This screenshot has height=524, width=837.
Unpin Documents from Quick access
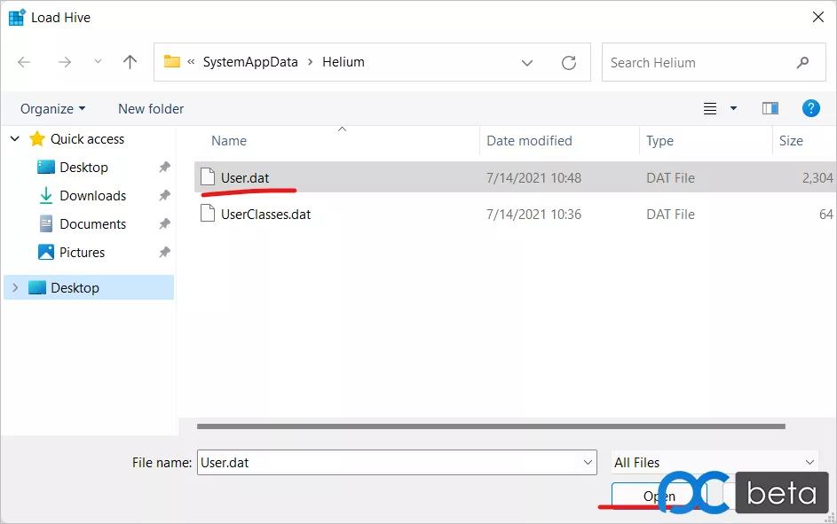click(162, 223)
